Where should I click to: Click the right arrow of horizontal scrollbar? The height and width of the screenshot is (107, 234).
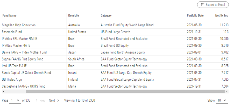coord(227,91)
